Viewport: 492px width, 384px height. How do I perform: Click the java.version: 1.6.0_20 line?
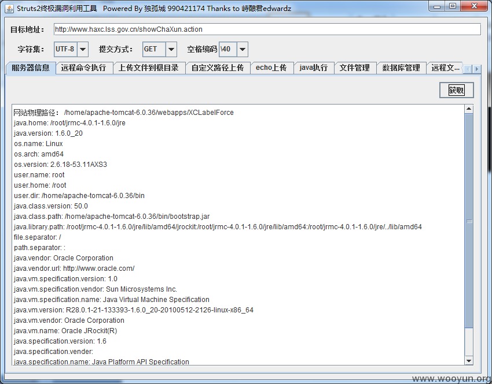(x=48, y=133)
